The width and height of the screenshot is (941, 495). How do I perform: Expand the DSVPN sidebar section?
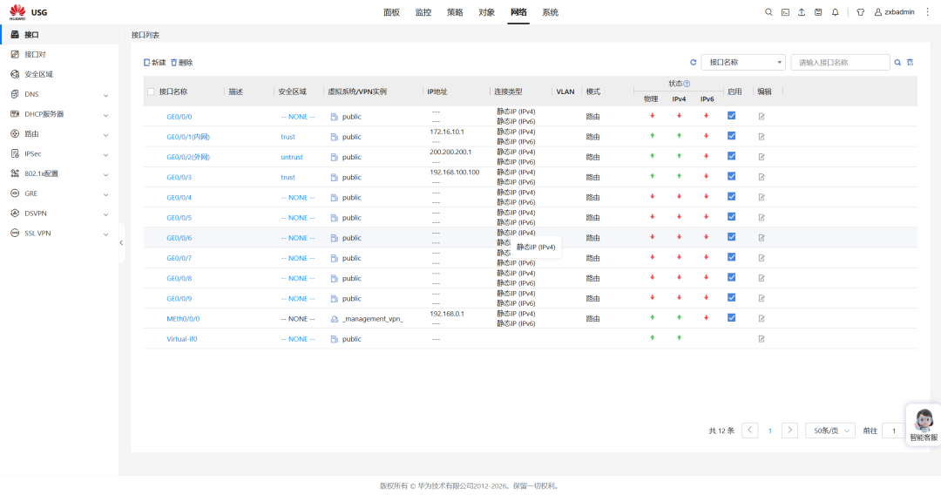point(59,213)
